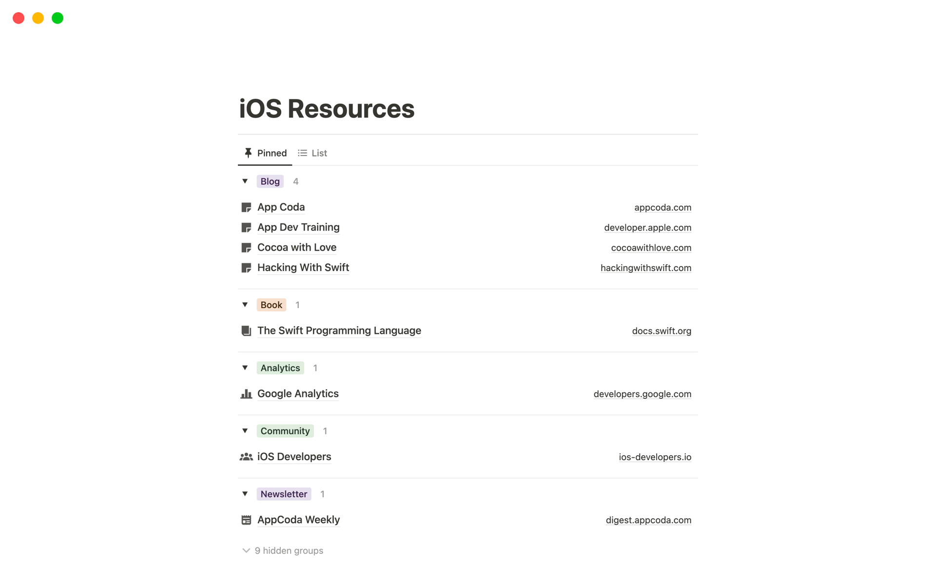Expand the 9 hidden groups
The image size is (936, 585).
[283, 550]
